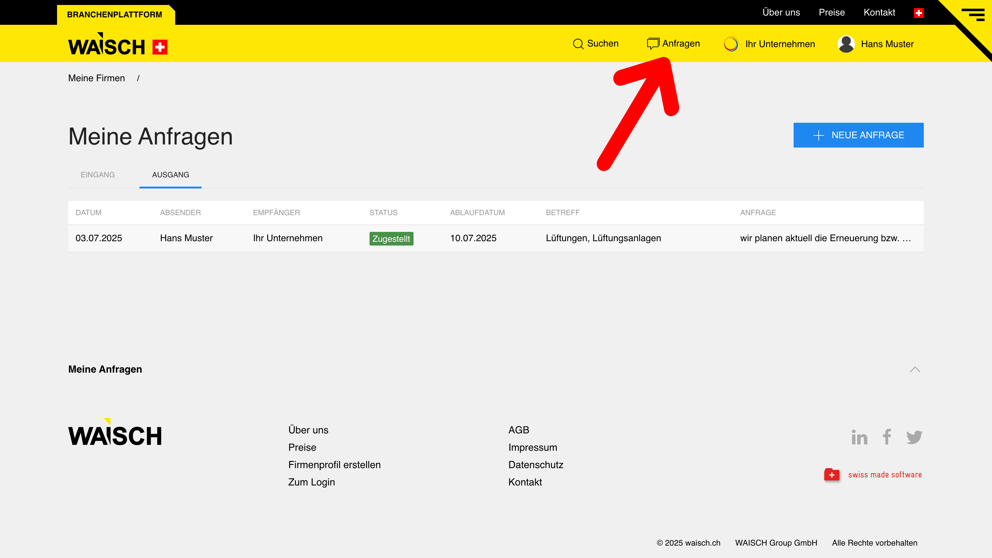The width and height of the screenshot is (992, 558).
Task: Open the Facebook icon in footer
Action: coord(887,437)
